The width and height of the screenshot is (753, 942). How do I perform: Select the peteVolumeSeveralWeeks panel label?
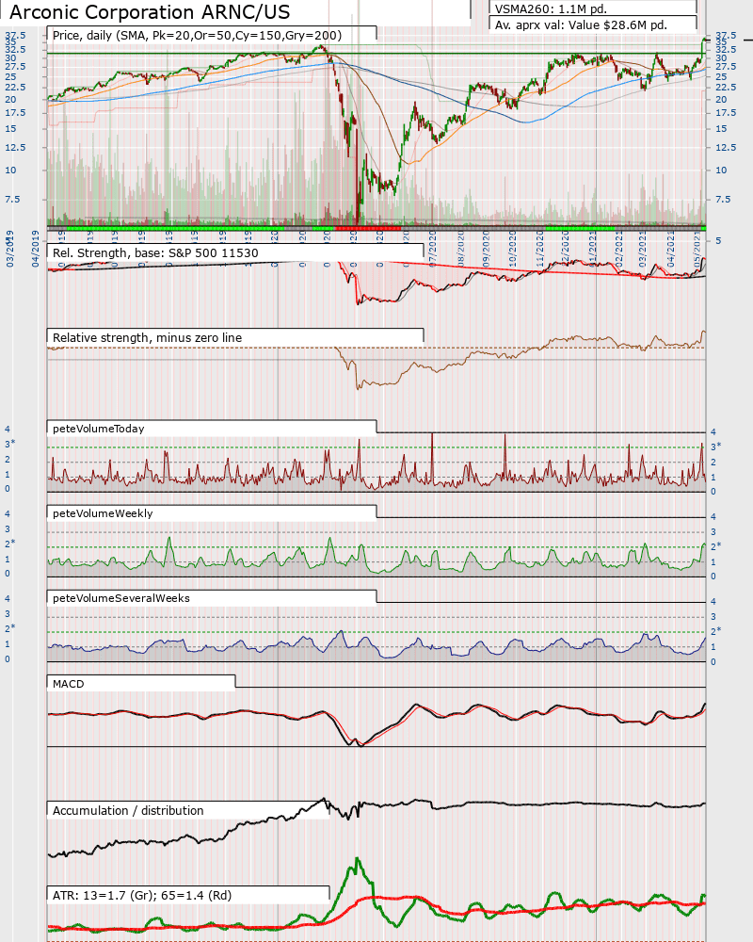(x=120, y=597)
